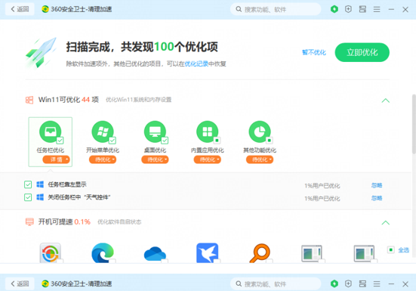Open the 优化记录 link
The height and width of the screenshot is (291, 416).
tap(196, 63)
